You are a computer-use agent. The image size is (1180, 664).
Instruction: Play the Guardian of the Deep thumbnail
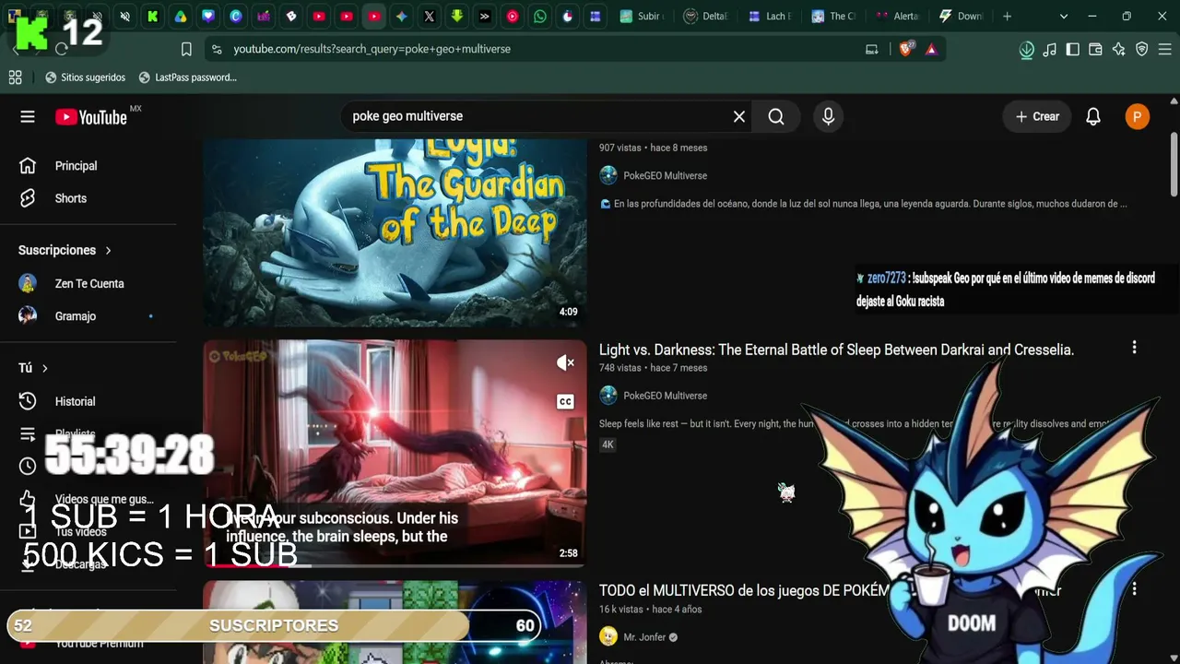click(395, 231)
